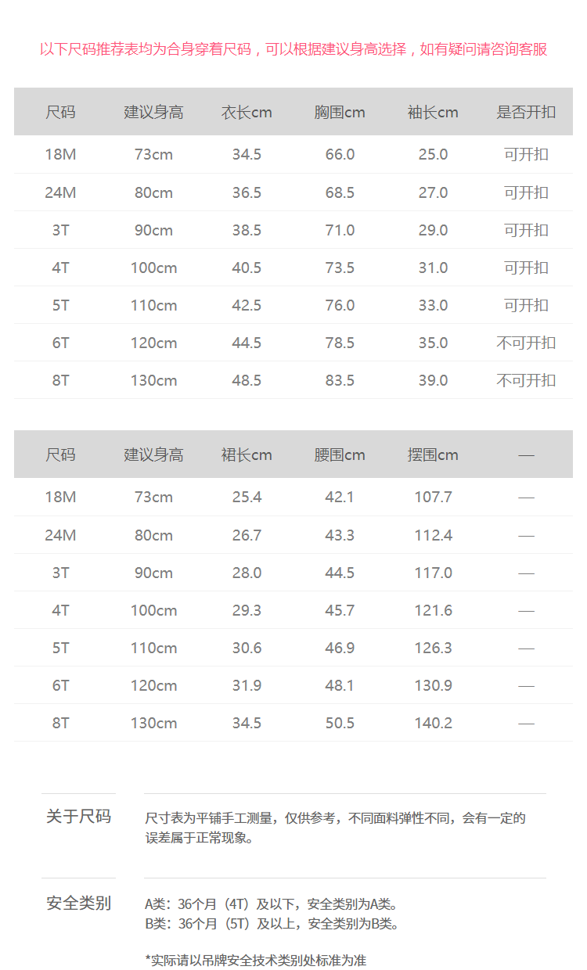Select the 袖长cm column header

point(433,113)
